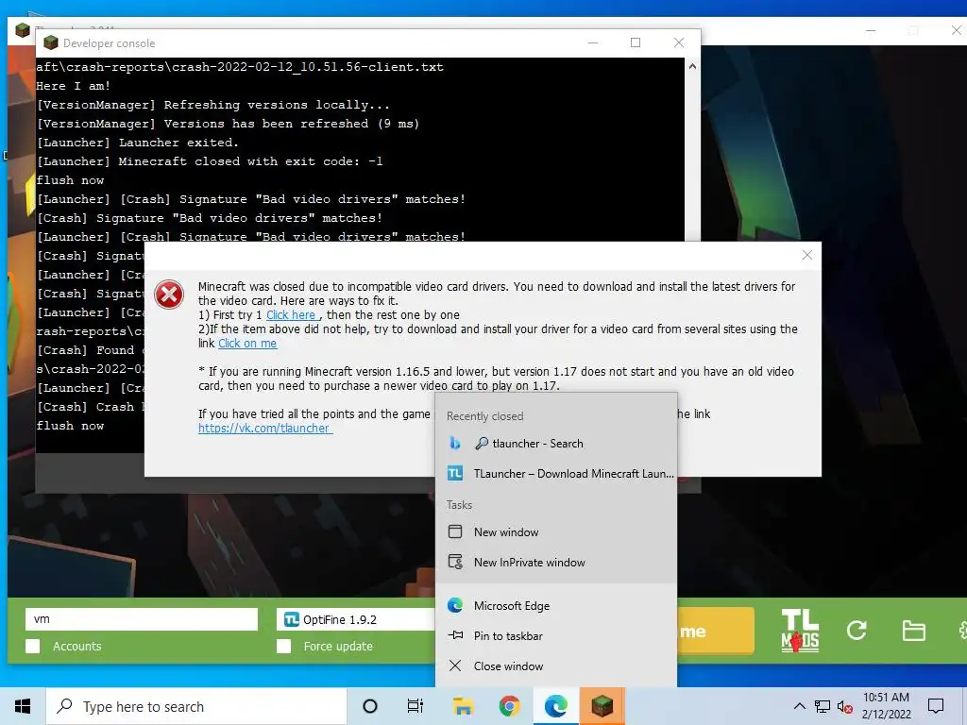Click 'Type here to search' box
967x725 pixels.
pos(196,706)
